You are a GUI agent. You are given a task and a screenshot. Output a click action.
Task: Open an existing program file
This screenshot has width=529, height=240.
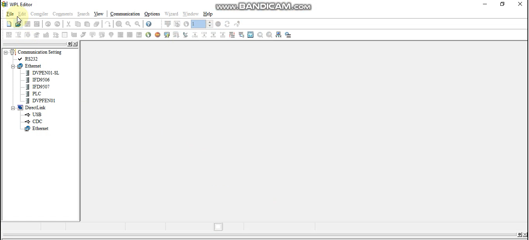[x=18, y=24]
